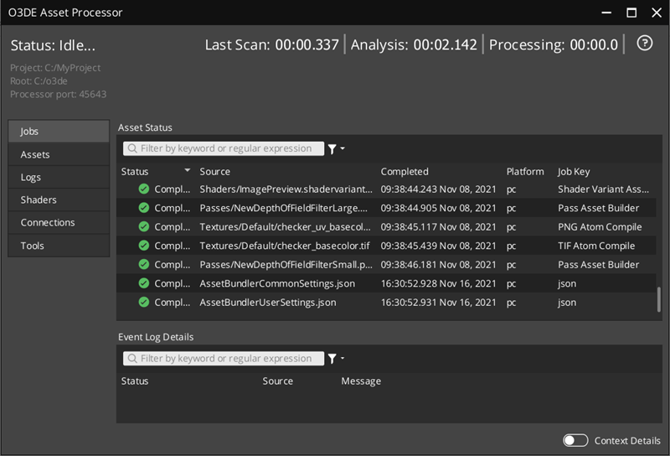Click green check icon for checker_basecolor.tif row
The width and height of the screenshot is (670, 456).
tap(143, 246)
